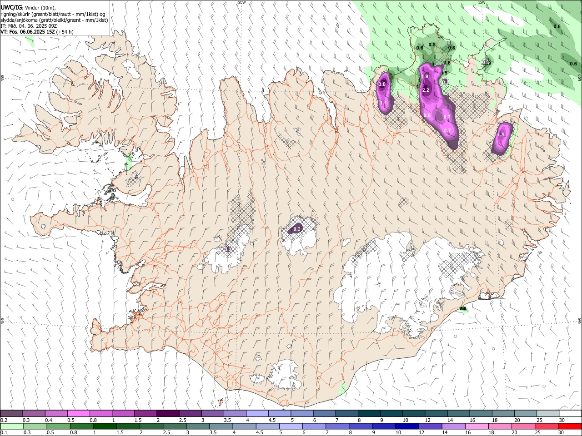
Task: Pick bottom-row swatch between 7 and 8
Action: click(337, 426)
